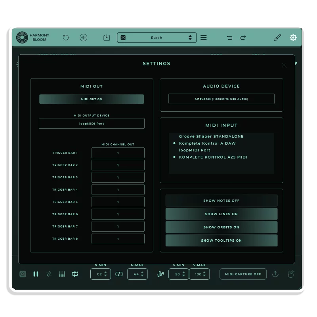Open the hamburger preset menu
The width and height of the screenshot is (317, 317).
coord(203,38)
